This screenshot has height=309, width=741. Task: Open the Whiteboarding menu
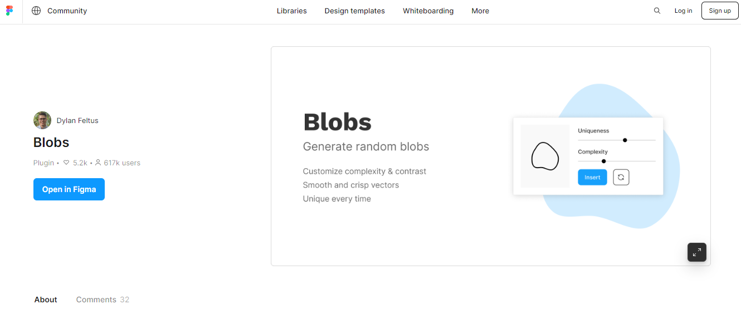[428, 11]
